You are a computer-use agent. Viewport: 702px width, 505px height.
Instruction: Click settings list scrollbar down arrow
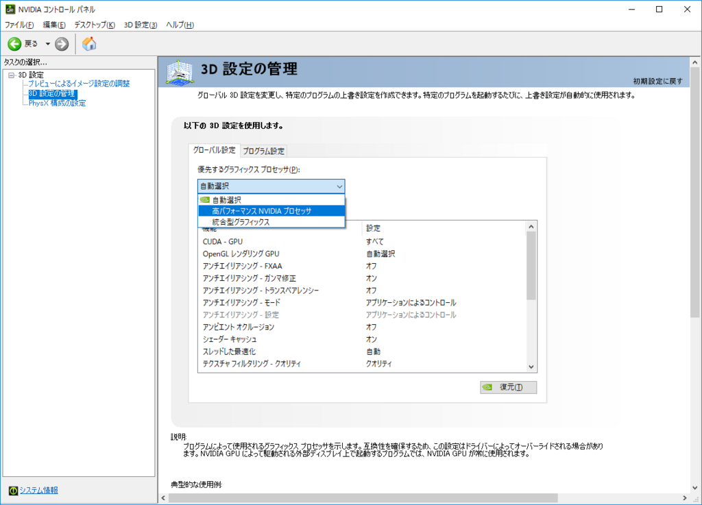531,367
